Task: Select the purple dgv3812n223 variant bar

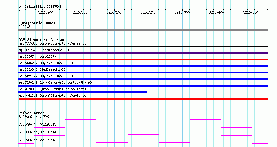Action: (143, 53)
